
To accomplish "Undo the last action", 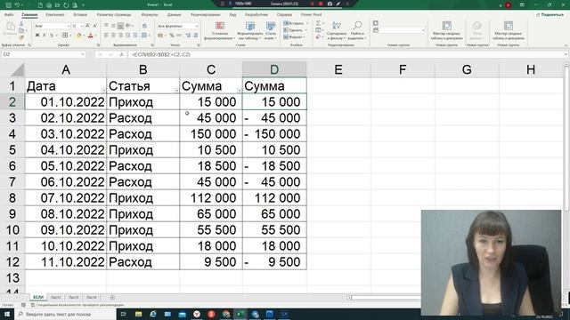I will (x=17, y=5).
